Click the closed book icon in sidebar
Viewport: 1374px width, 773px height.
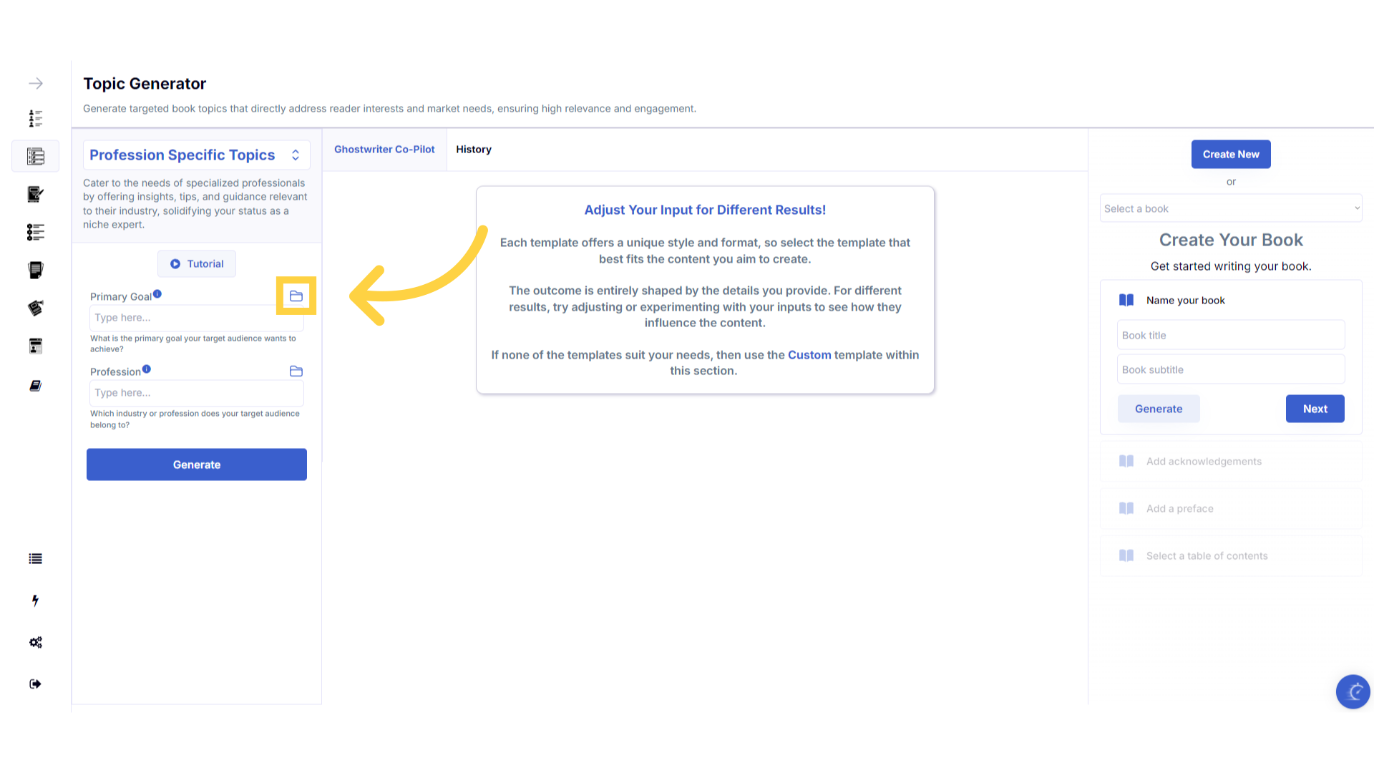click(x=36, y=386)
